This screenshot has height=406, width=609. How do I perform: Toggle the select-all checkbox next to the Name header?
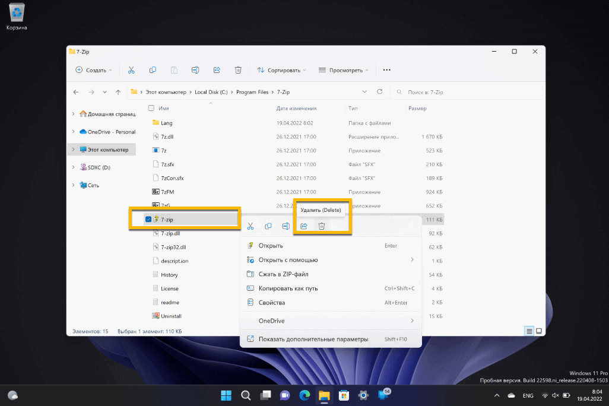[151, 109]
